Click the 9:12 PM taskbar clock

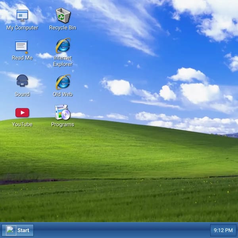223,230
